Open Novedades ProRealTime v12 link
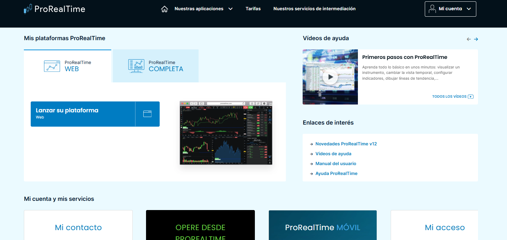This screenshot has width=507, height=240. [x=346, y=144]
